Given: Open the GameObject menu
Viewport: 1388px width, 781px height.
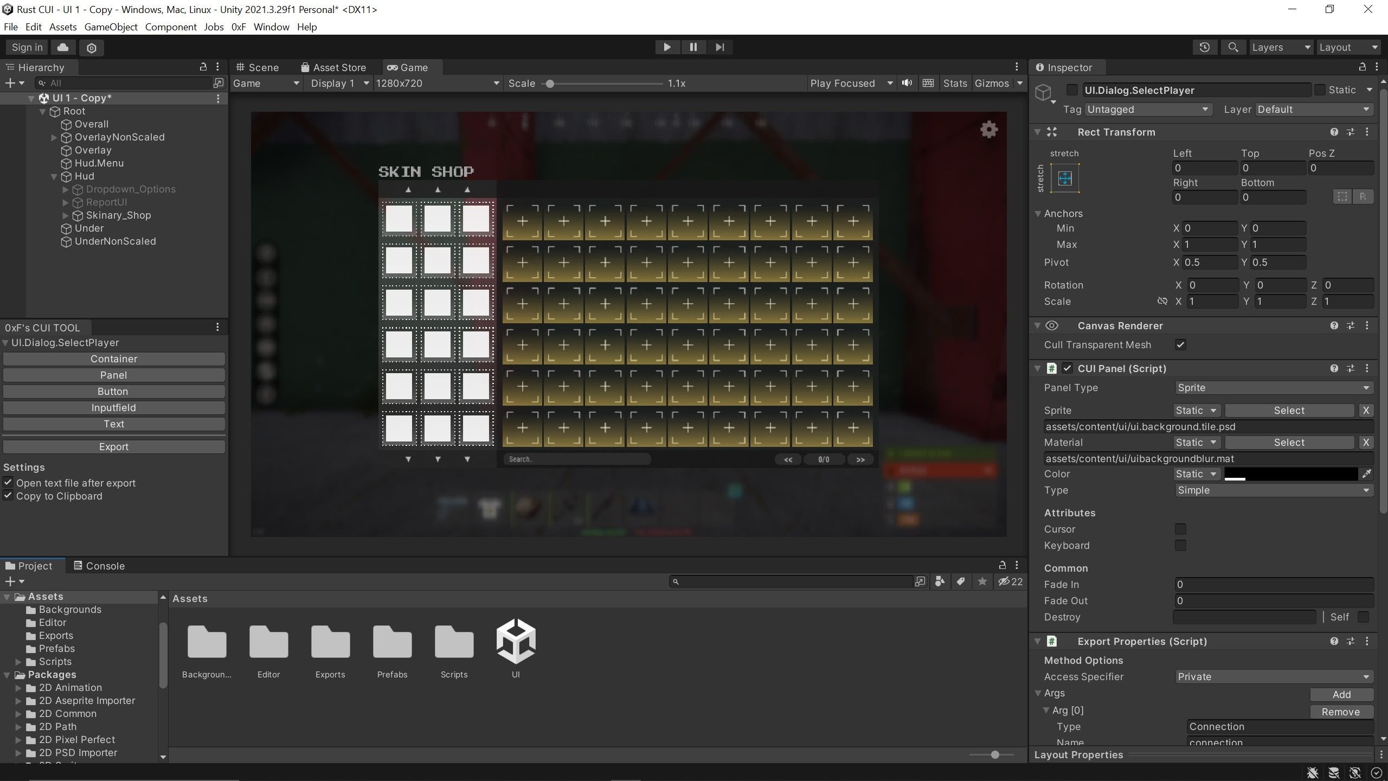Looking at the screenshot, I should point(111,27).
